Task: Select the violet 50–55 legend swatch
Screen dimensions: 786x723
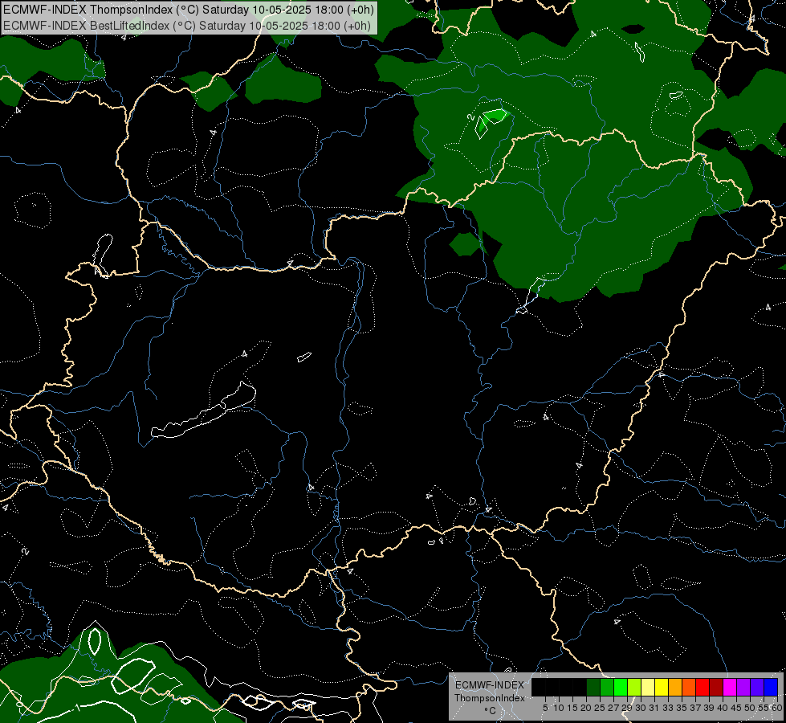Action: tap(757, 687)
